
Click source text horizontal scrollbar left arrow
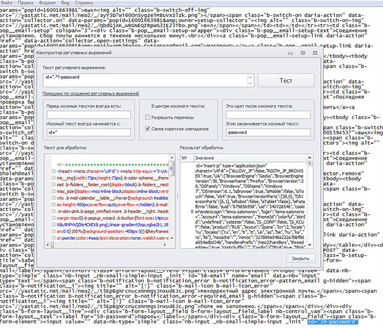point(48,244)
